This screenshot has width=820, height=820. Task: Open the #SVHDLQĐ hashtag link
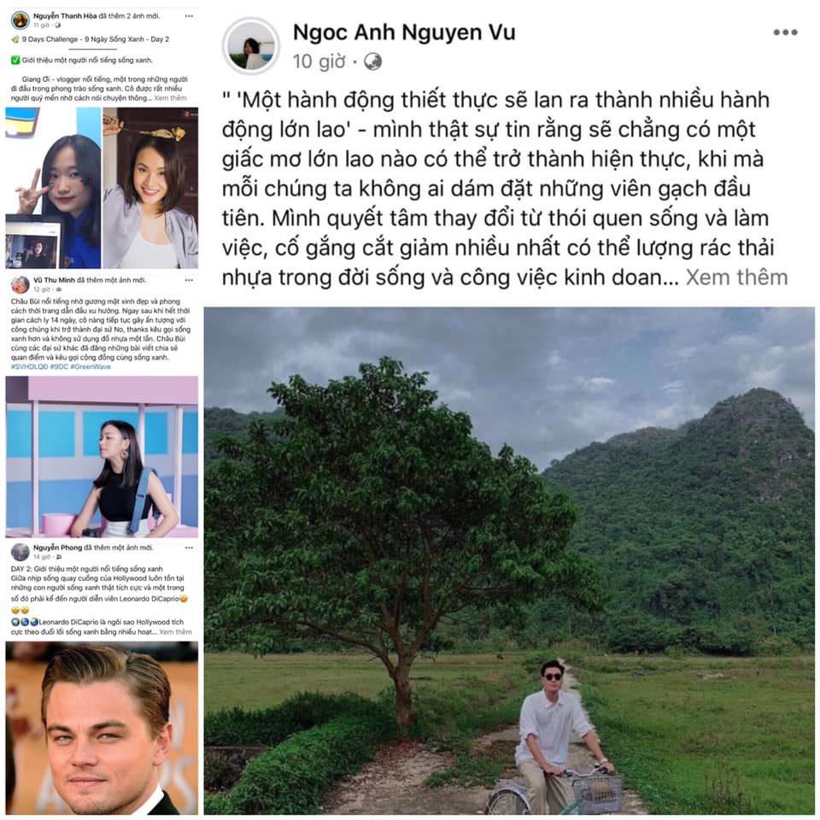point(29,366)
